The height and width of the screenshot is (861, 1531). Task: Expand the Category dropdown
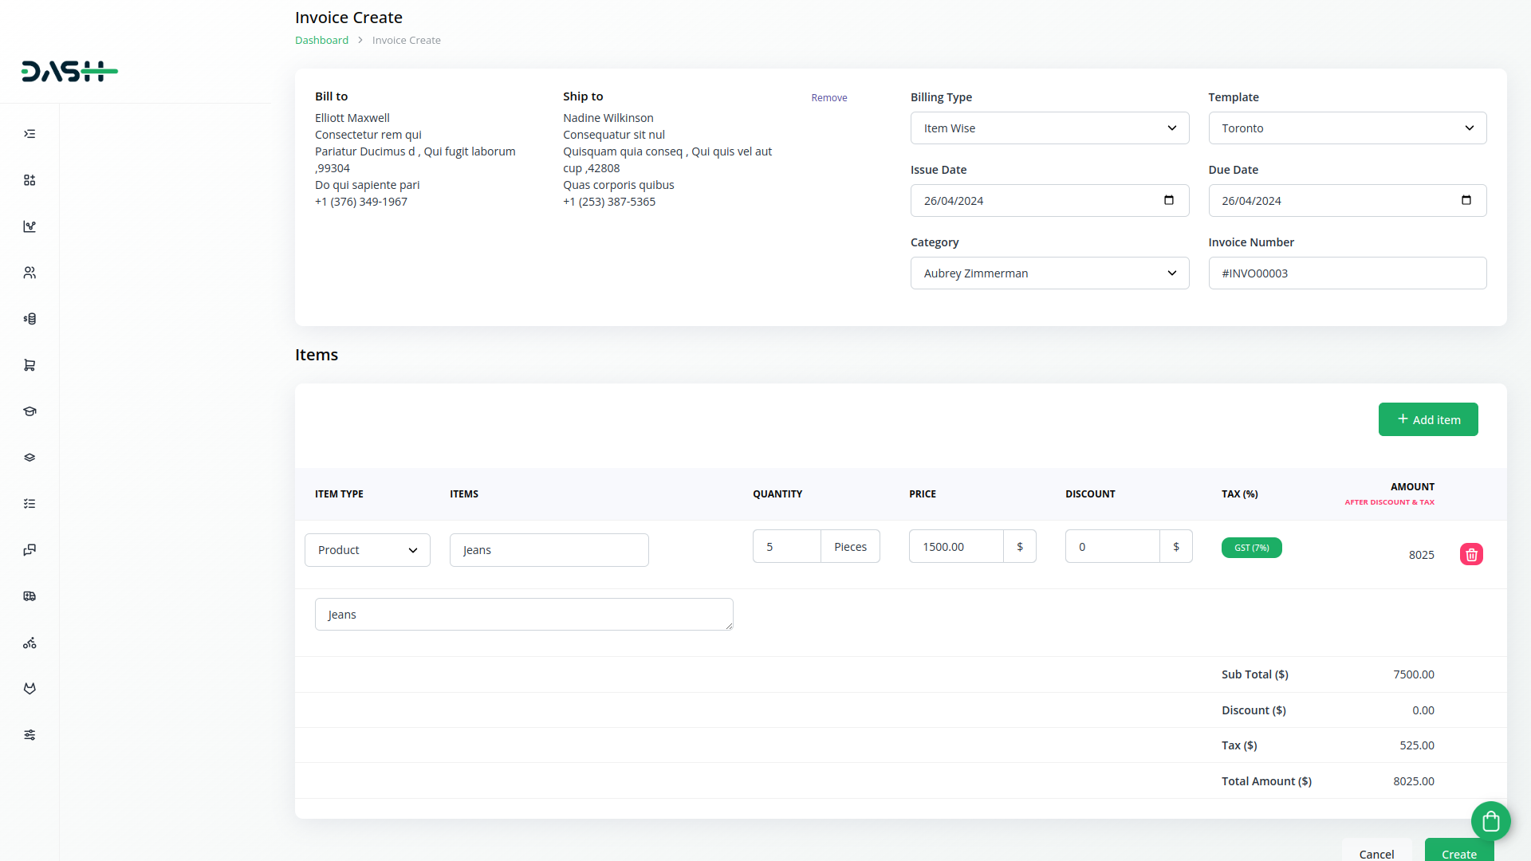click(x=1049, y=273)
